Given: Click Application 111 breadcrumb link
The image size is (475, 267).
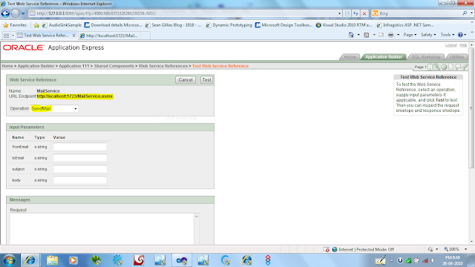Looking at the screenshot, I should pos(74,66).
